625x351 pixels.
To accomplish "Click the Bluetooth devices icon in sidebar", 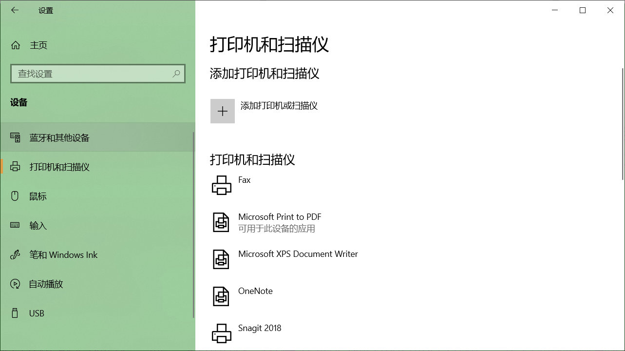I will tap(15, 137).
